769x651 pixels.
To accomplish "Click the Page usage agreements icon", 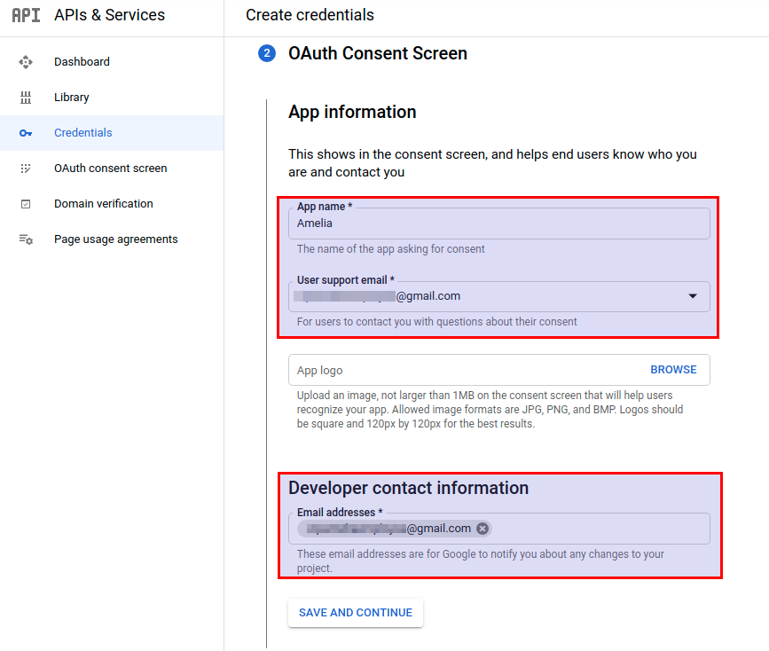I will (26, 239).
